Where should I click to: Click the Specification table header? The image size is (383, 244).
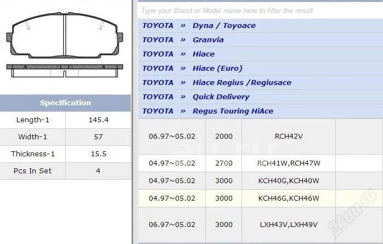pos(65,103)
